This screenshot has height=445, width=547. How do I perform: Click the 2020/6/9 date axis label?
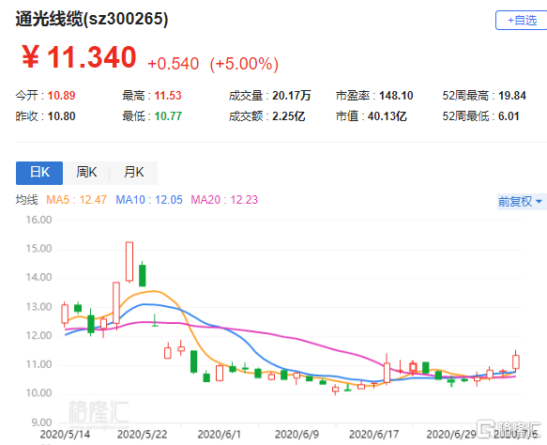tap(296, 435)
